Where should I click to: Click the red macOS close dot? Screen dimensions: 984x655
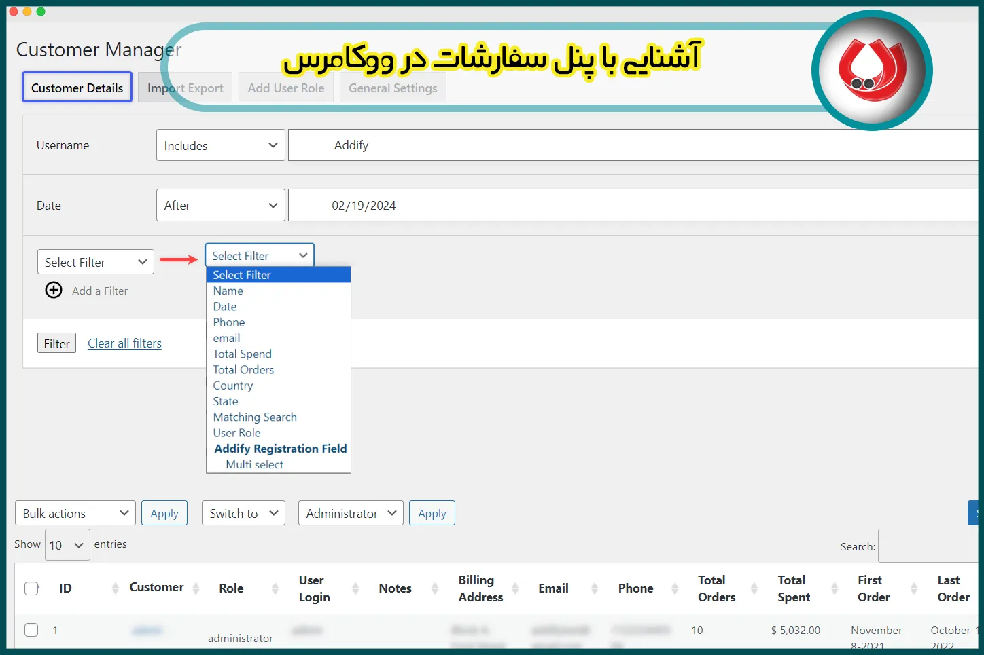pos(14,12)
